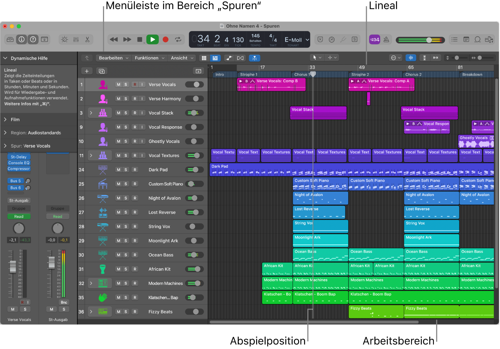500x349 pixels.
Task: Click the Console EQ plug-in slot
Action: pos(19,163)
